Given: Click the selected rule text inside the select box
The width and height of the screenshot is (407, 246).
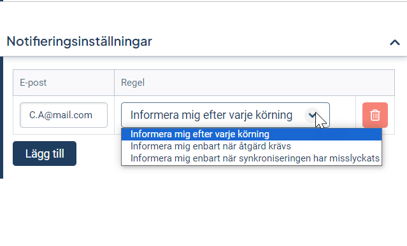Looking at the screenshot, I should (211, 115).
